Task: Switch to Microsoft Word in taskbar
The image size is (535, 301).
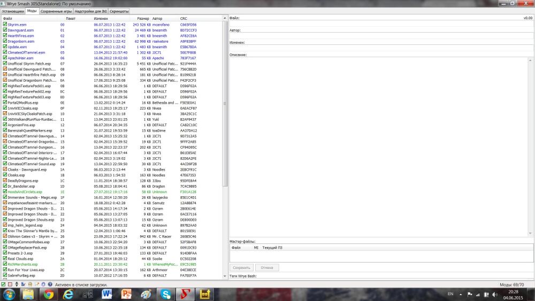Action: [x=107, y=294]
